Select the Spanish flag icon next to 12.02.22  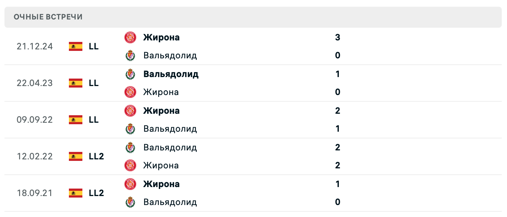coord(75,156)
